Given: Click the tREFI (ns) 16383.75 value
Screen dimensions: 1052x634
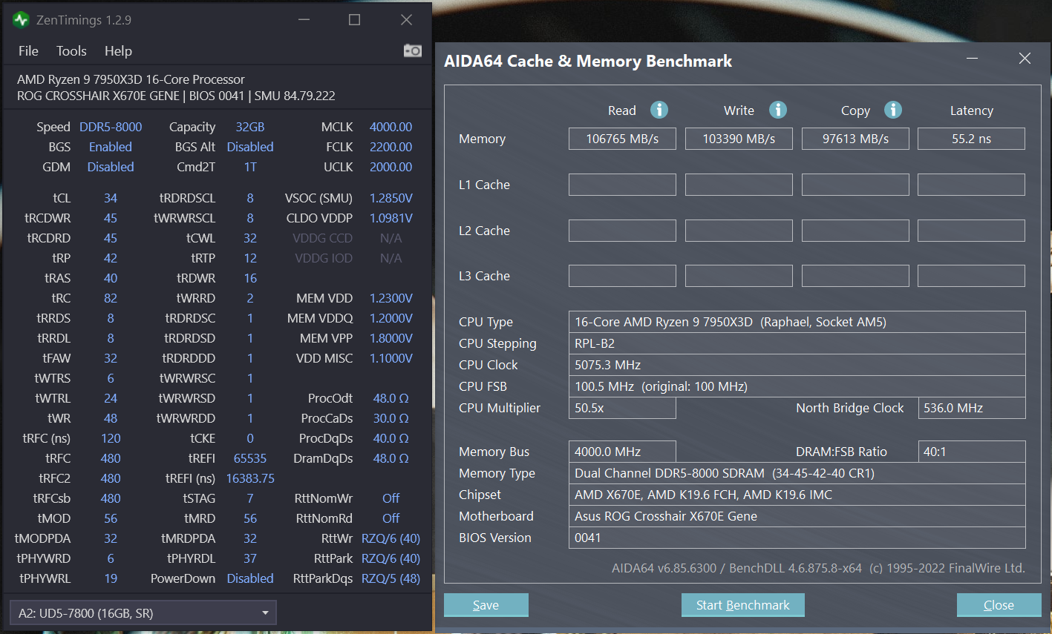Looking at the screenshot, I should pyautogui.click(x=250, y=478).
